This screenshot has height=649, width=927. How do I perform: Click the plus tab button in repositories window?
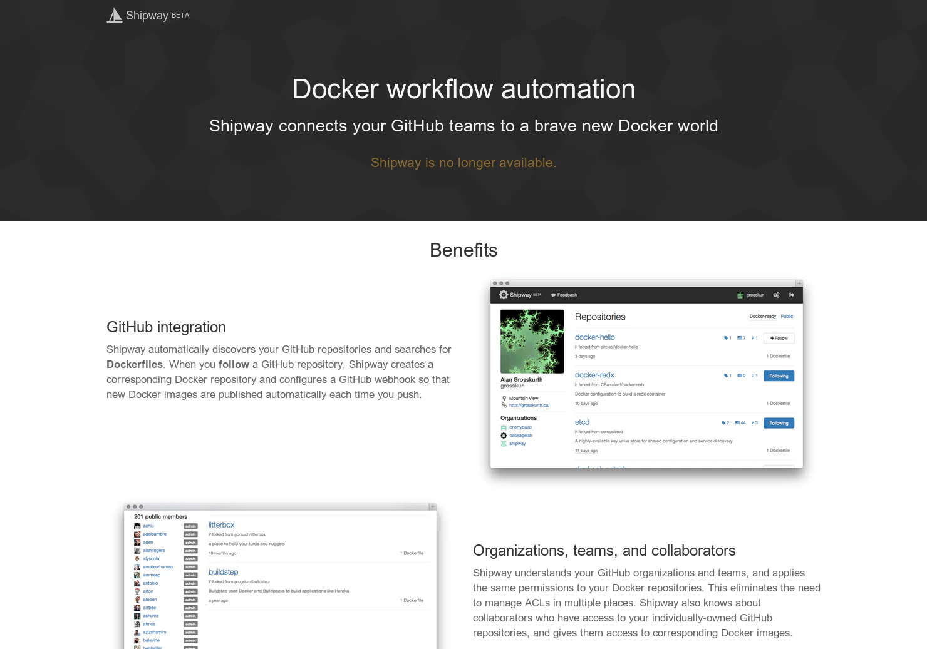(x=799, y=284)
